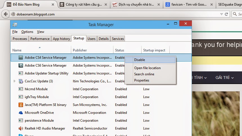Screen dimensions: 242x136
Task: Open the Options menu in Task Manager
Action: coord(27,32)
